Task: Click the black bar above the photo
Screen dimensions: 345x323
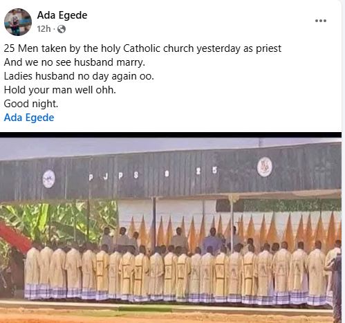Action: 171,135
